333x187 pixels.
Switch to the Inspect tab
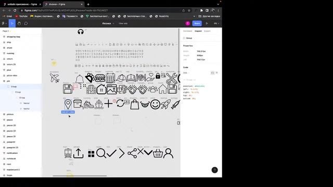tap(198, 31)
